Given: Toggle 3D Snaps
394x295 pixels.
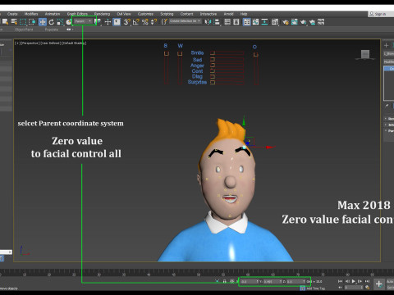Looking at the screenshot, I should (x=126, y=22).
